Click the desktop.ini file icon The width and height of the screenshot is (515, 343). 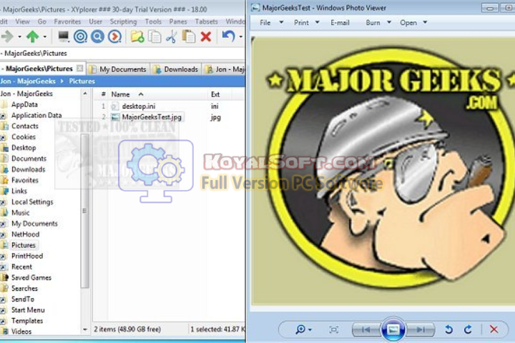tap(114, 106)
